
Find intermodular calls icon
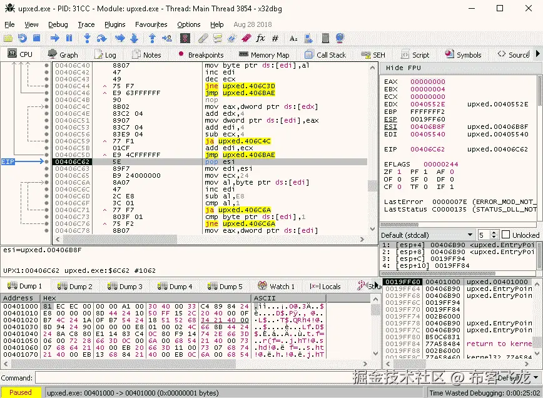pos(308,38)
